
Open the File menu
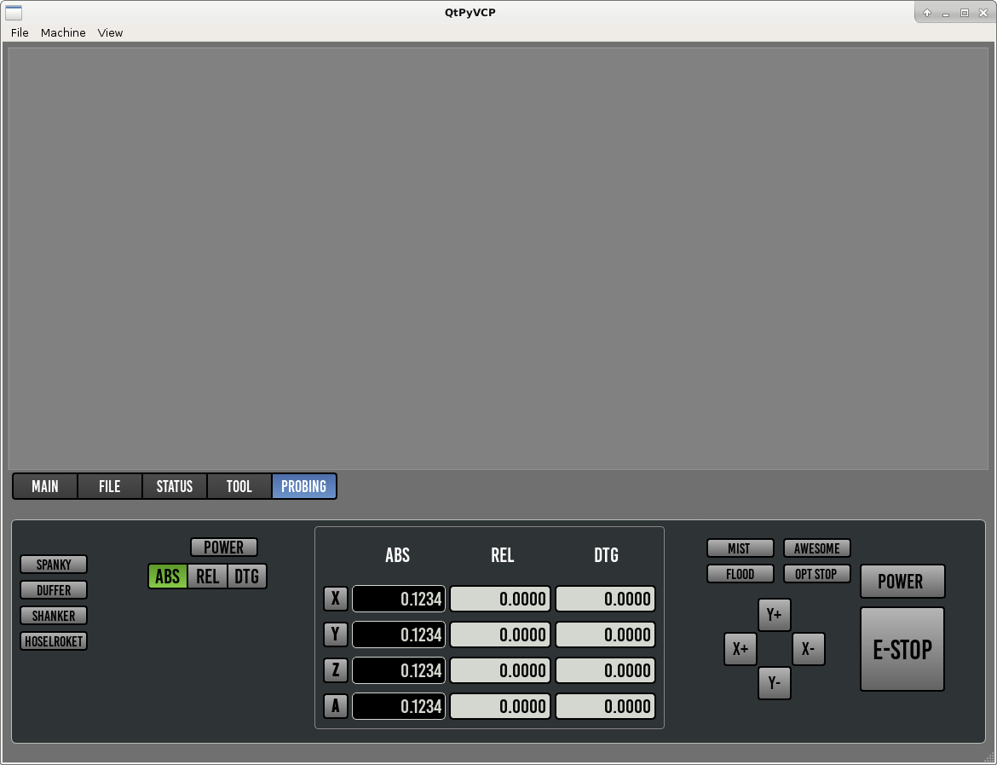[20, 32]
